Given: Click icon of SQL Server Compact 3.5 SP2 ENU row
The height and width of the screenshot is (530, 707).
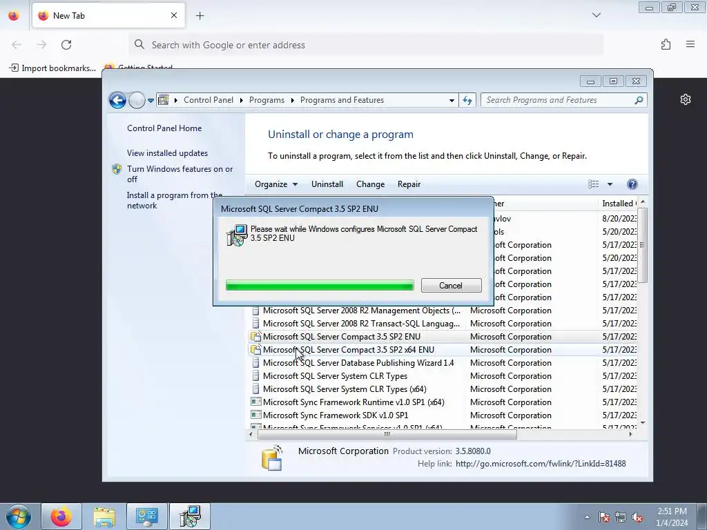Looking at the screenshot, I should click(x=255, y=336).
